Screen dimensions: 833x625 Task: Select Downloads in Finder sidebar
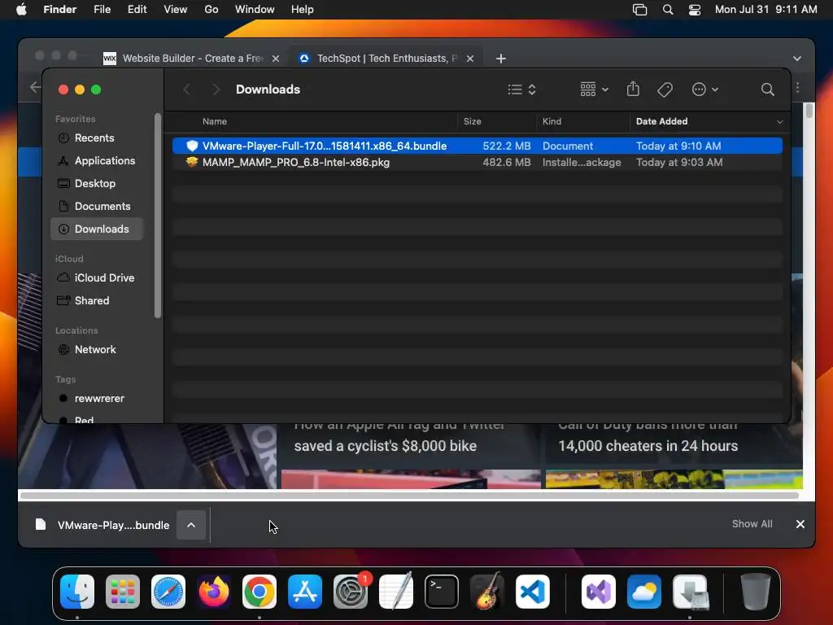[x=97, y=229]
